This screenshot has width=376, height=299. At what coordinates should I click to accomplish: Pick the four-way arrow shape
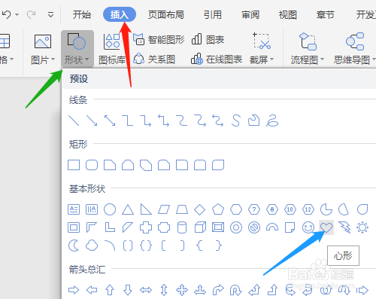(182, 290)
